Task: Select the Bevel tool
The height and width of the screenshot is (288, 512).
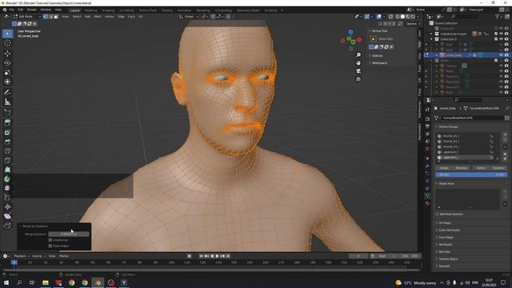Action: point(7,142)
